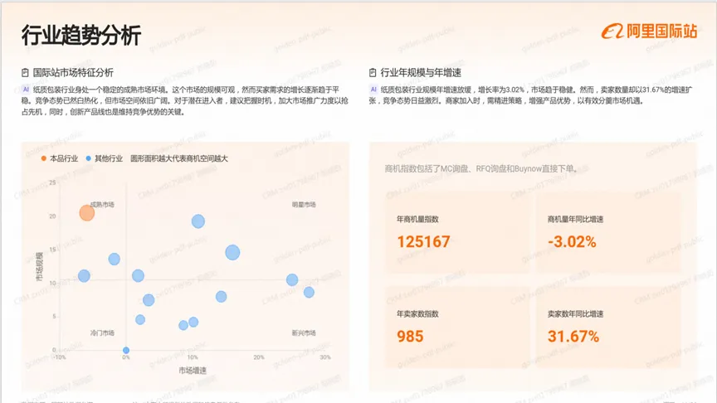The image size is (717, 403).
Task: Click the 125167 value
Action: click(x=423, y=241)
